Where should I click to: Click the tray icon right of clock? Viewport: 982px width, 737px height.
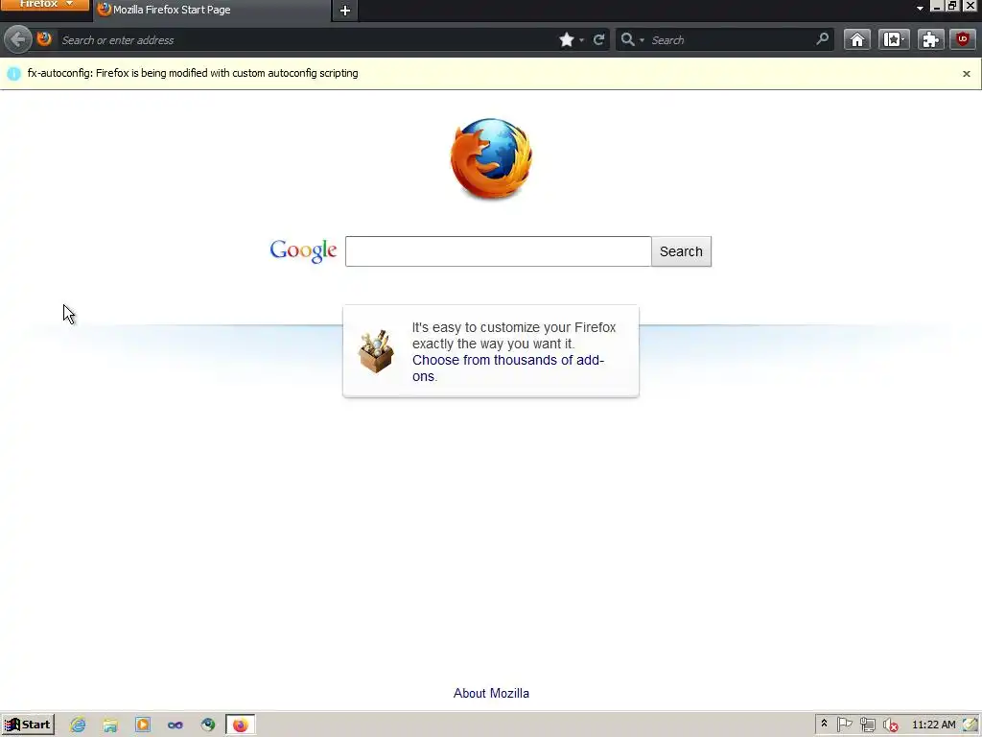pos(970,725)
